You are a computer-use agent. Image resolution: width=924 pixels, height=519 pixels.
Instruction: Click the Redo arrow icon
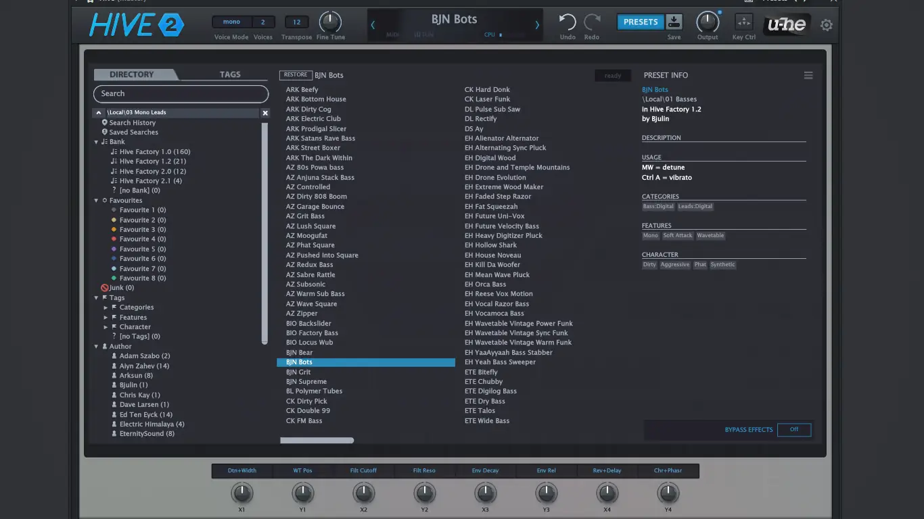[x=592, y=22]
